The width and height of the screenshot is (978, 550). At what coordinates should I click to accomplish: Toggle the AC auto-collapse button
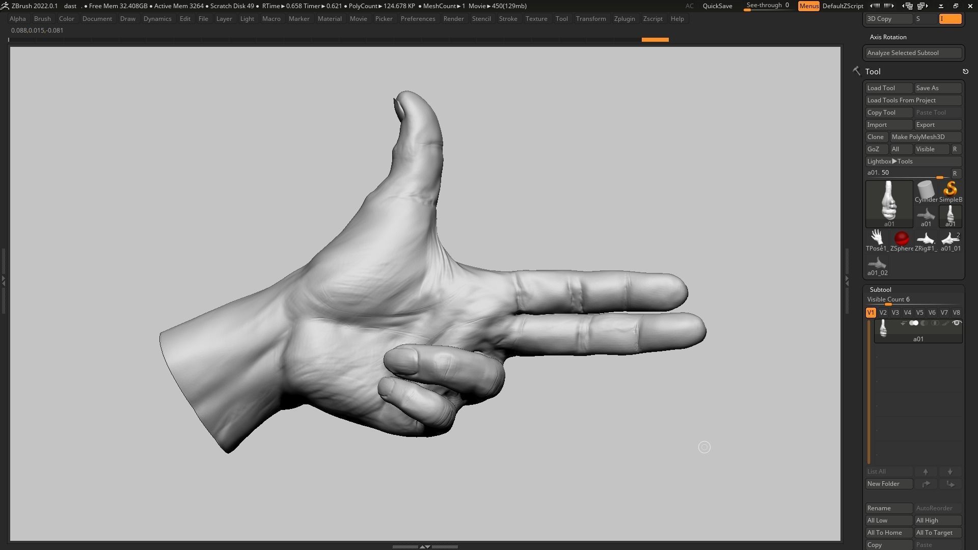click(689, 6)
